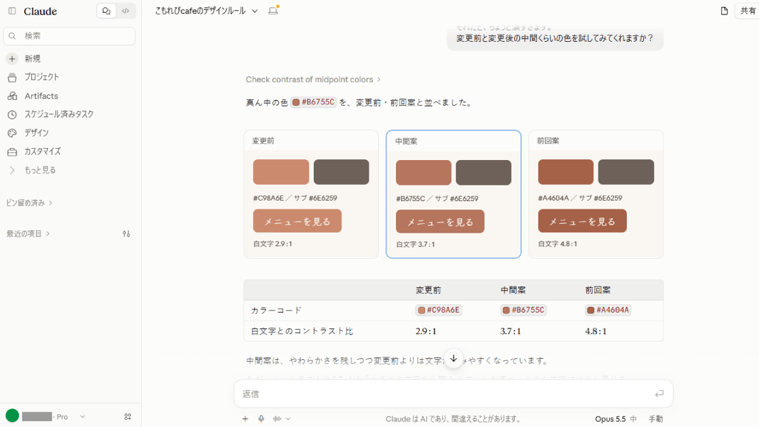Click the プロジェクト folder icon

tap(12, 77)
